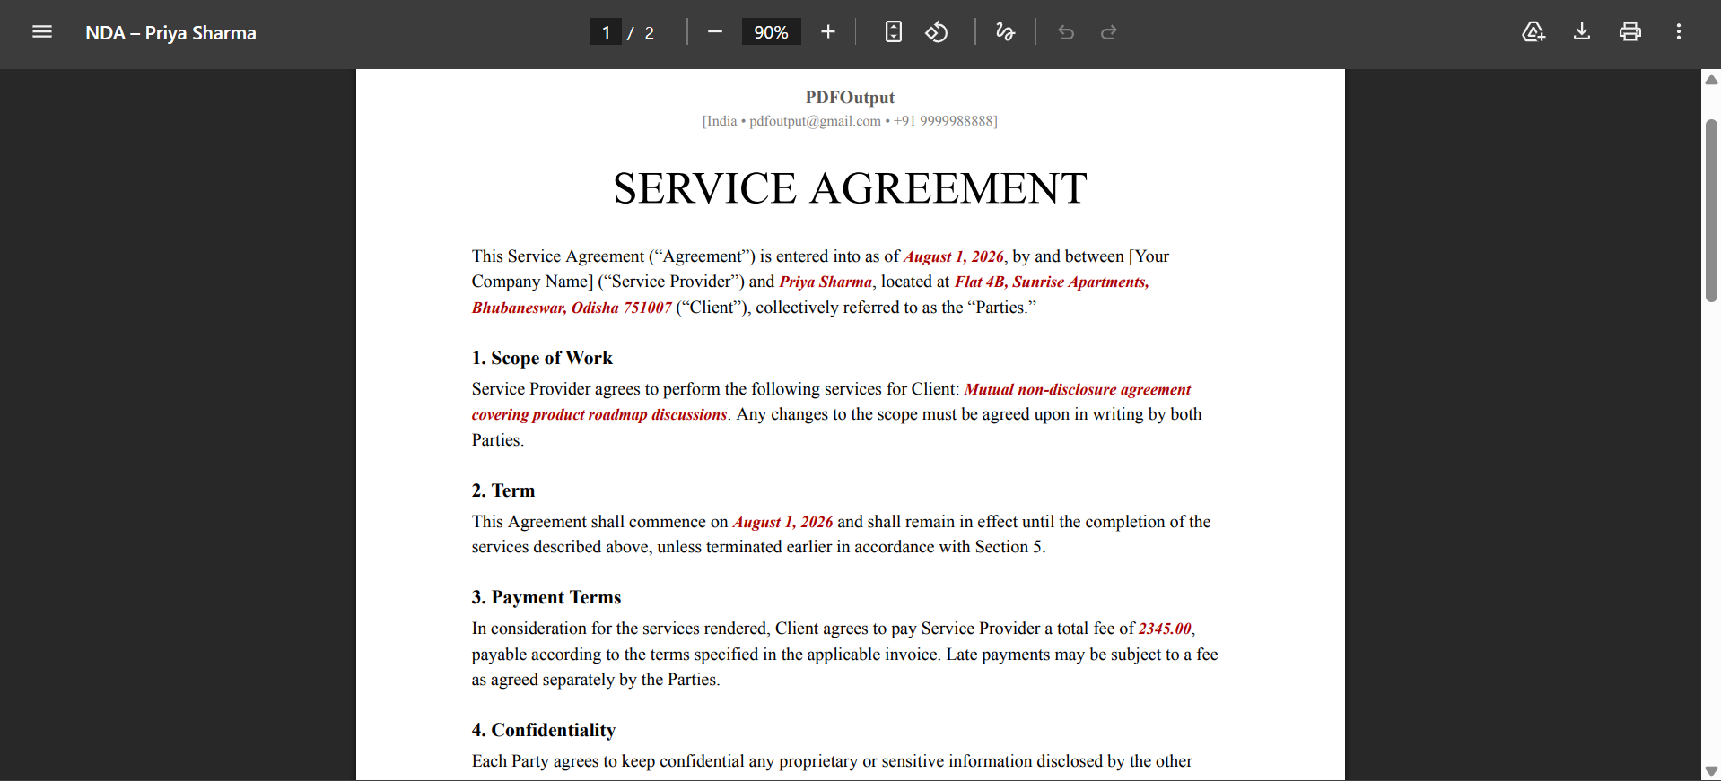Toggle fit to page icon
This screenshot has height=781, width=1721.
pos(894,32)
